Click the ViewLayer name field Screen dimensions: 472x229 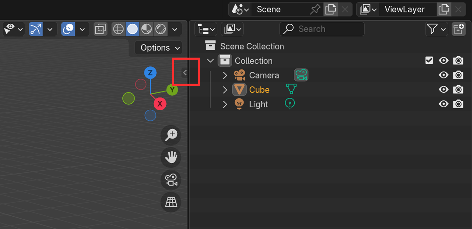tap(408, 9)
